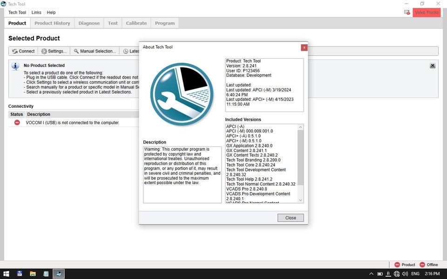Screen dimensions: 447x279
Task: Click the red status icon for VOCOM I
Action: pyautogui.click(x=17, y=122)
